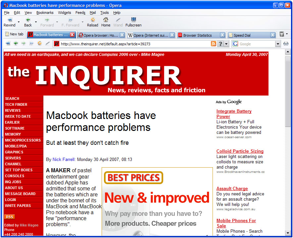Screen dimensions: 293x238
Task: Open a New tab
Action: 14,34
